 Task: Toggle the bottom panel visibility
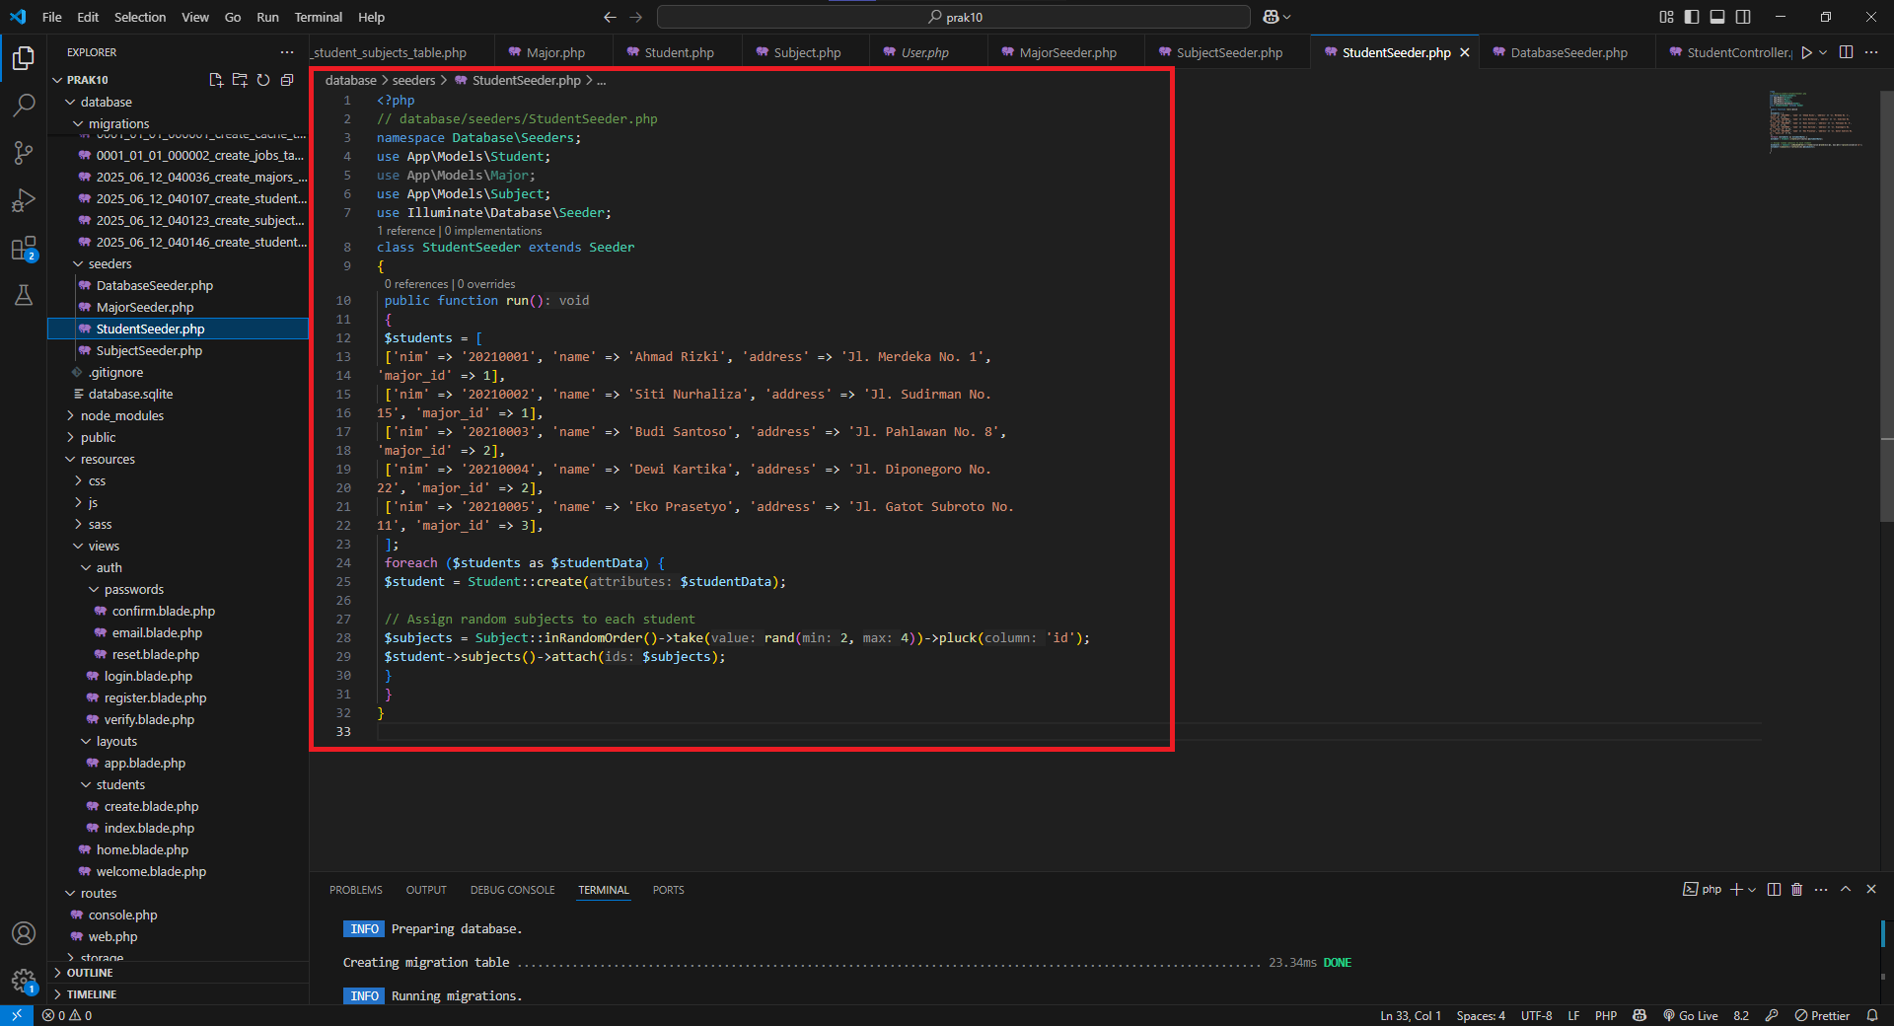[x=1717, y=17]
